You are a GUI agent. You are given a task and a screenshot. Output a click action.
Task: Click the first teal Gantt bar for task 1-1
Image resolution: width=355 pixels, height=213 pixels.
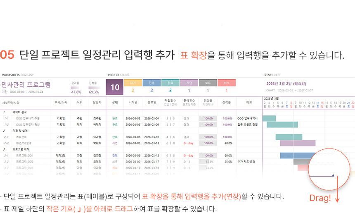click(269, 118)
